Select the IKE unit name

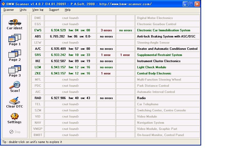[x=38, y=61]
